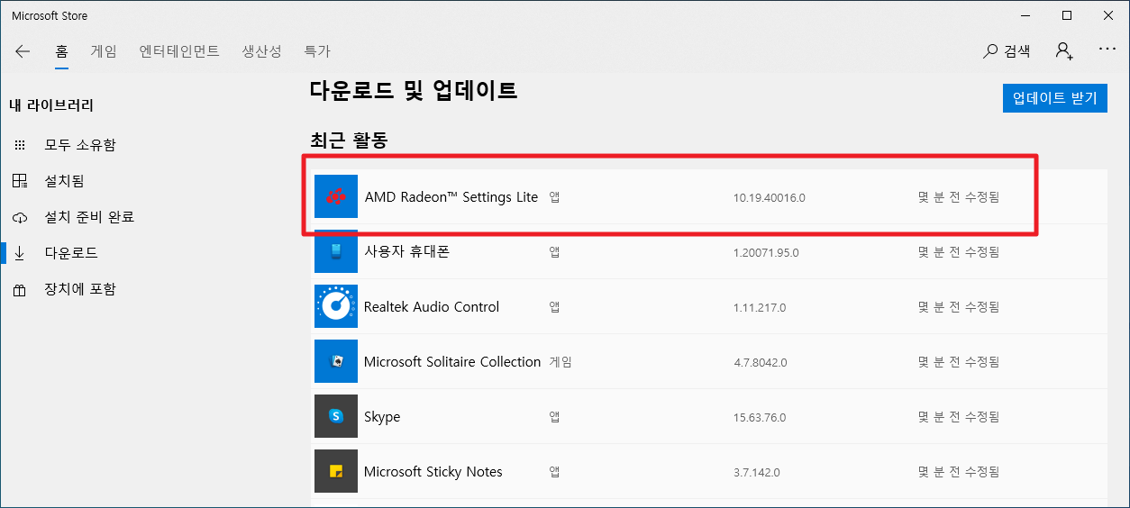Screen dimensions: 1130x508
Task: Click the Microsoft Solitaire Collection icon
Action: pos(336,361)
